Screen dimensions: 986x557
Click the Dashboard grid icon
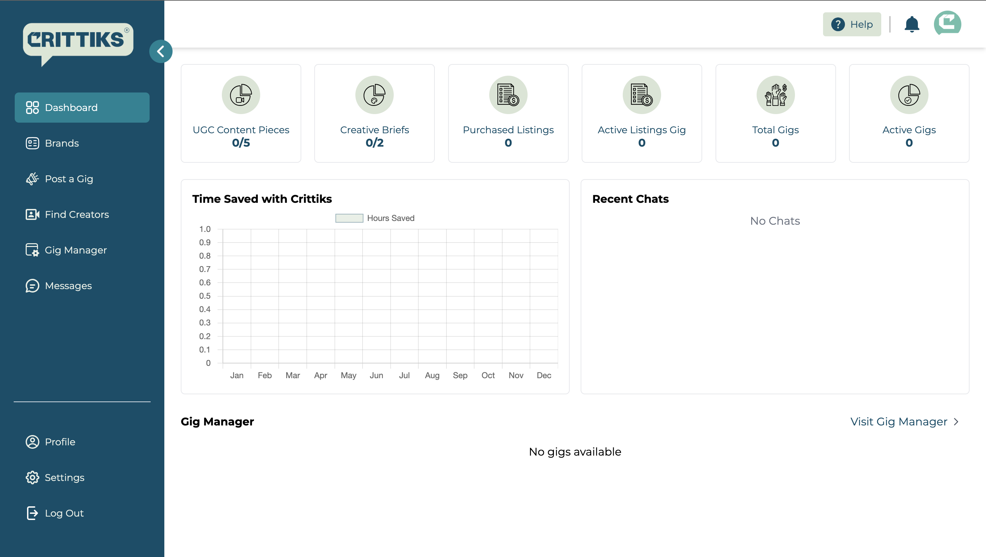[32, 108]
